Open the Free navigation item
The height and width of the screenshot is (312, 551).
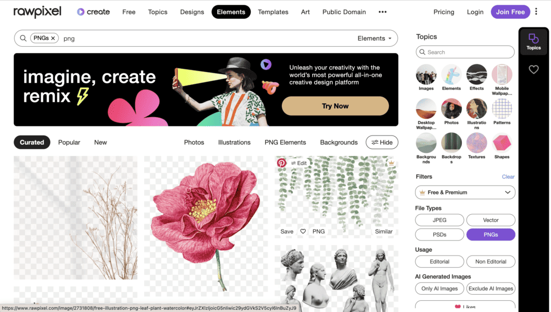pos(129,12)
